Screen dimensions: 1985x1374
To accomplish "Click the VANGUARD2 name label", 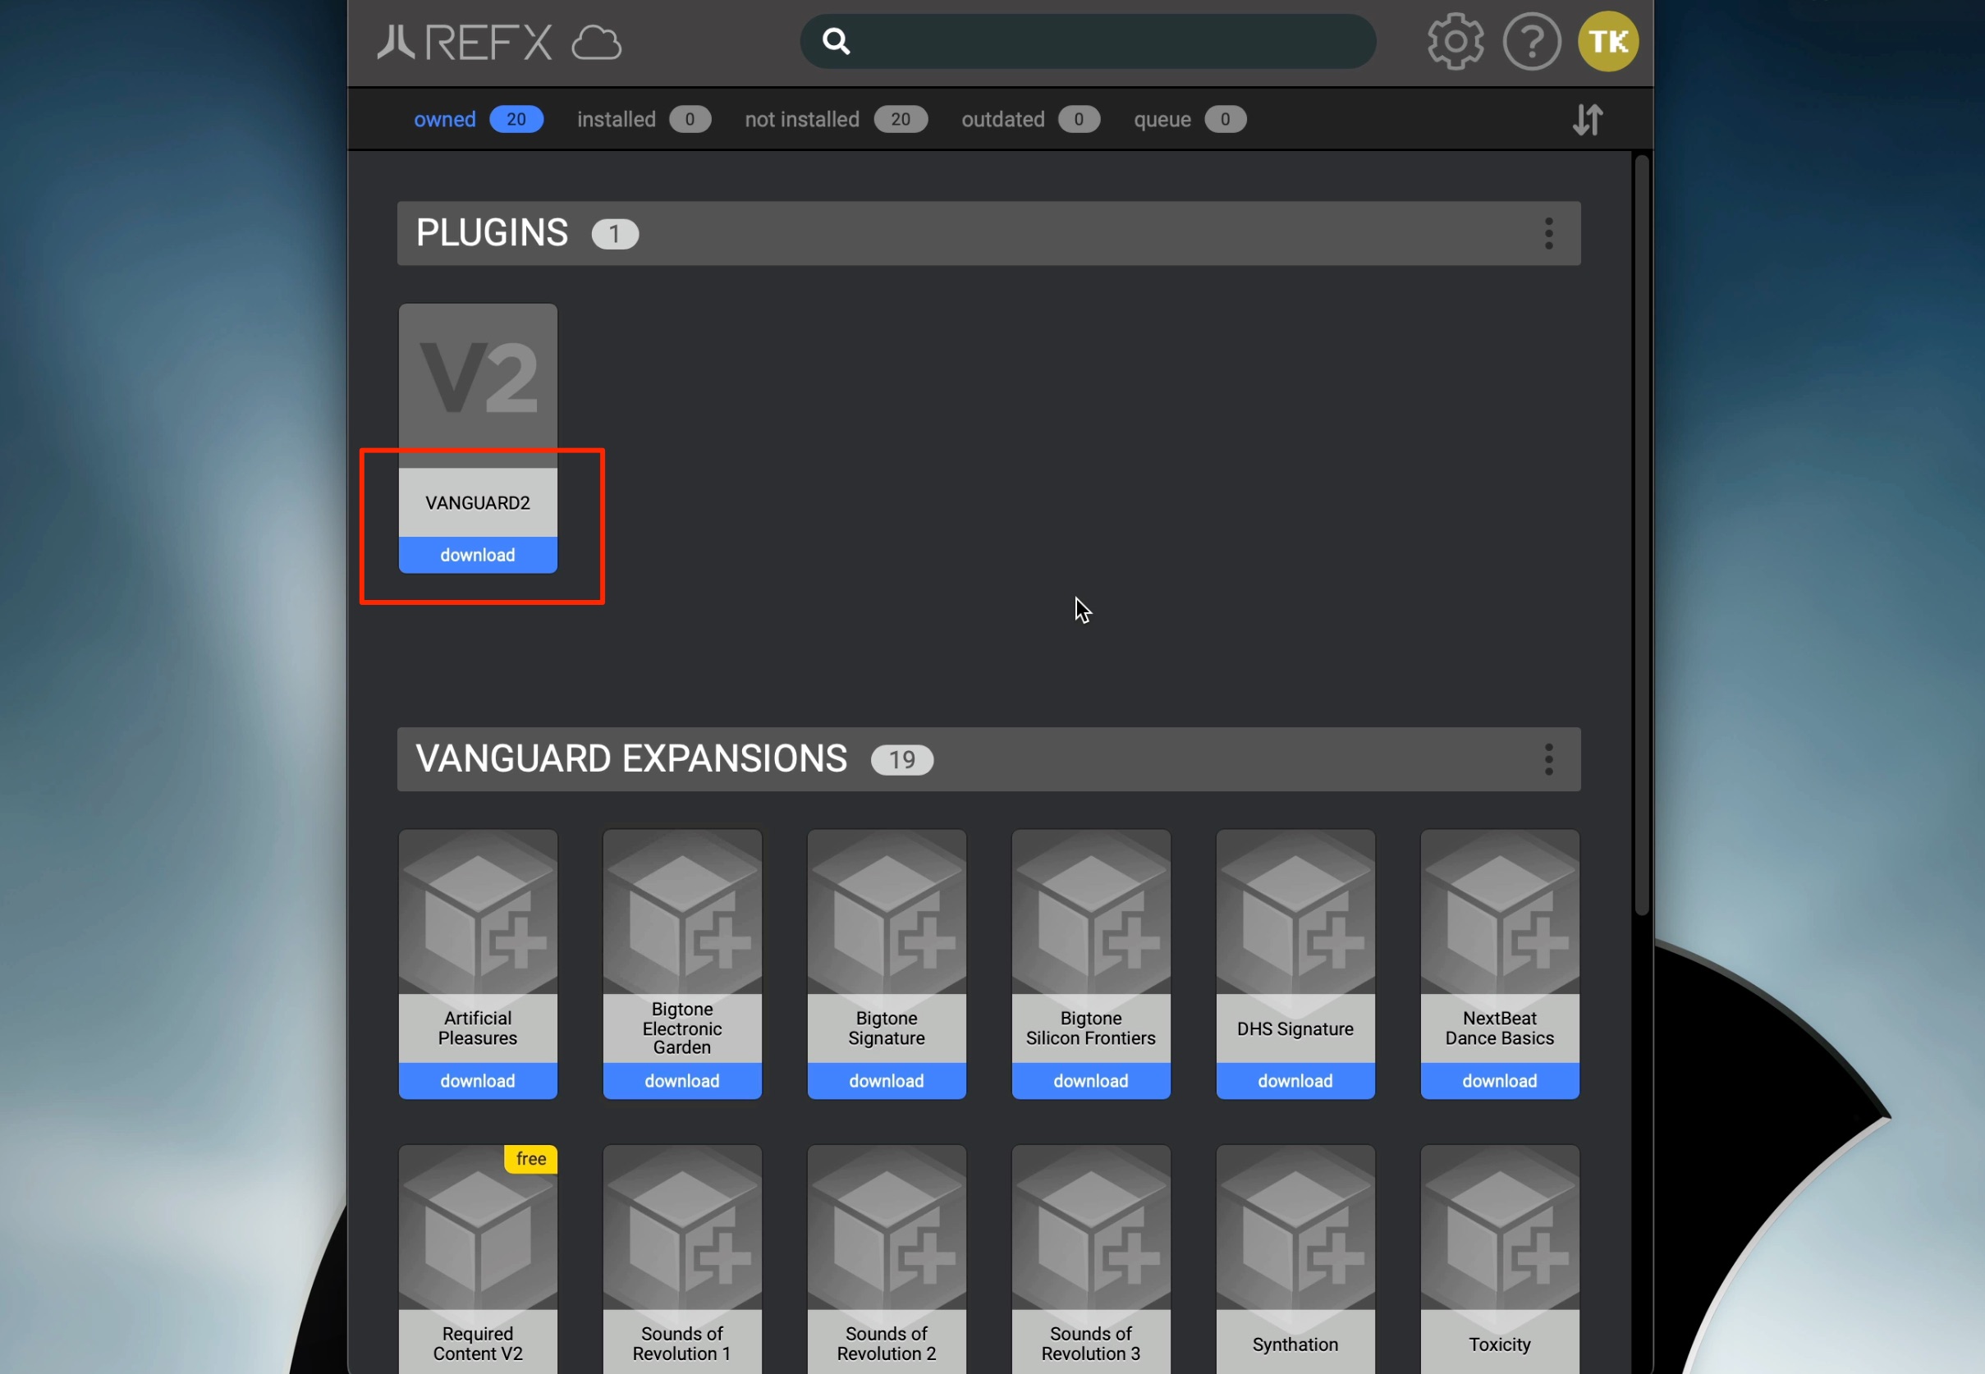I will 478,503.
